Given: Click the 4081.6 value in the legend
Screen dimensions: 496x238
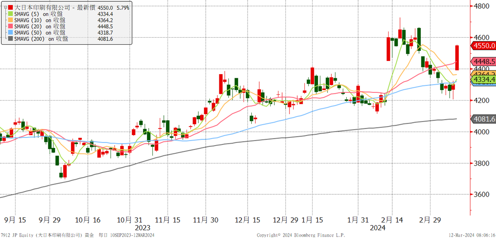Looking at the screenshot, I should (105, 39).
